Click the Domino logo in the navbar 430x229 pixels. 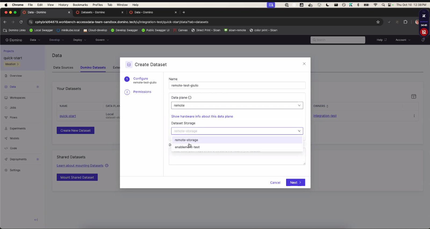tap(14, 40)
